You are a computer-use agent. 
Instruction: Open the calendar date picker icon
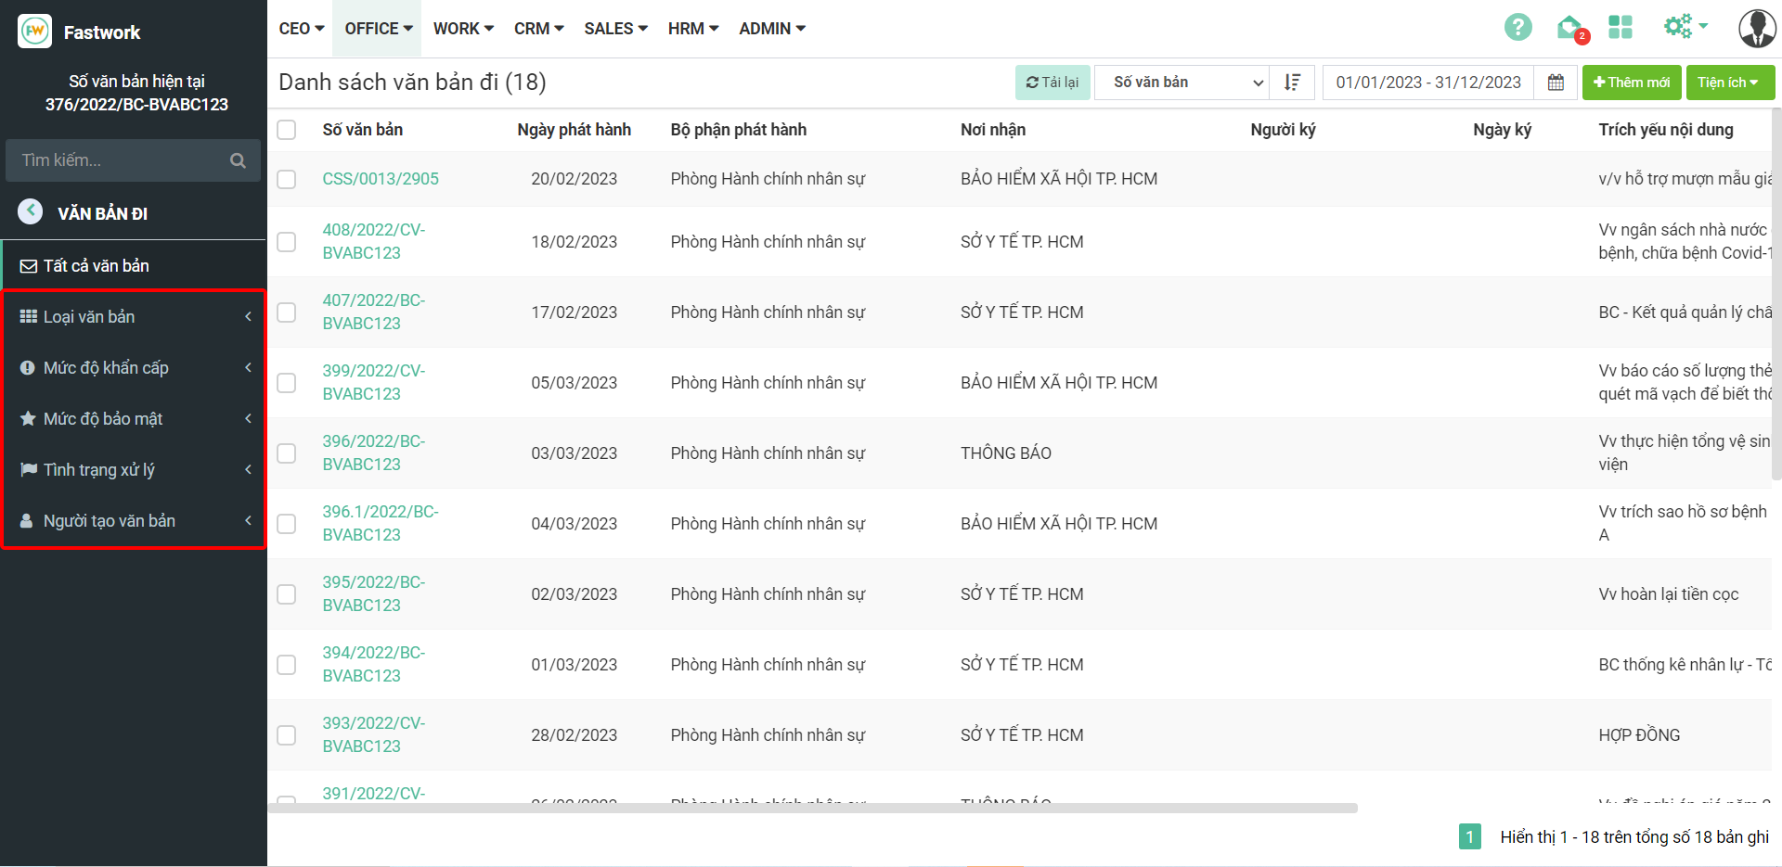coord(1556,83)
